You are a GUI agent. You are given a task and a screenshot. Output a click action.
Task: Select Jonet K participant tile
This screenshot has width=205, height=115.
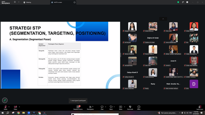coord(173,61)
